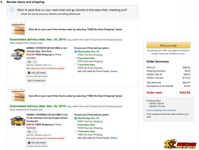Click How are shipping costs calculated link

(161, 110)
